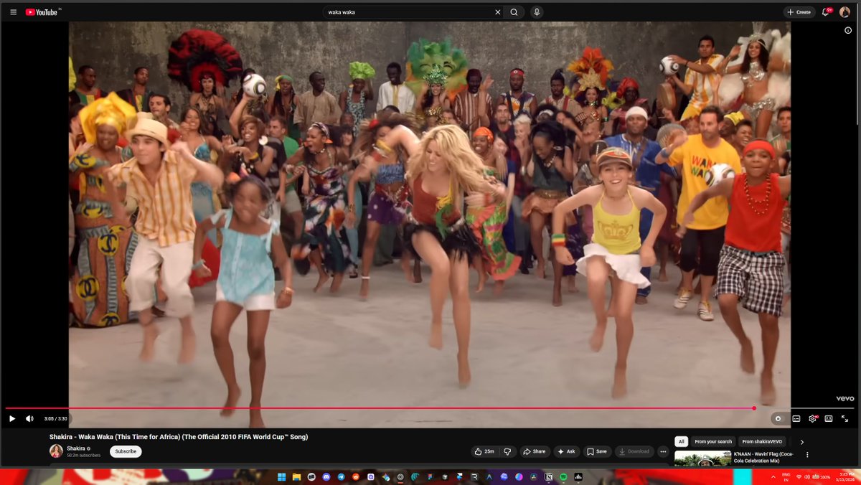Image resolution: width=861 pixels, height=485 pixels.
Task: Select the From your search chip
Action: pos(713,442)
